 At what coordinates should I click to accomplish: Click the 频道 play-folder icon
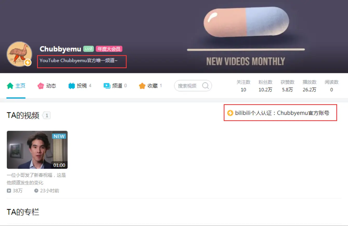(x=107, y=86)
